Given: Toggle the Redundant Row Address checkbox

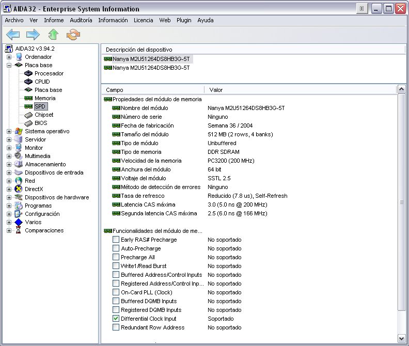Looking at the screenshot, I should 116,327.
